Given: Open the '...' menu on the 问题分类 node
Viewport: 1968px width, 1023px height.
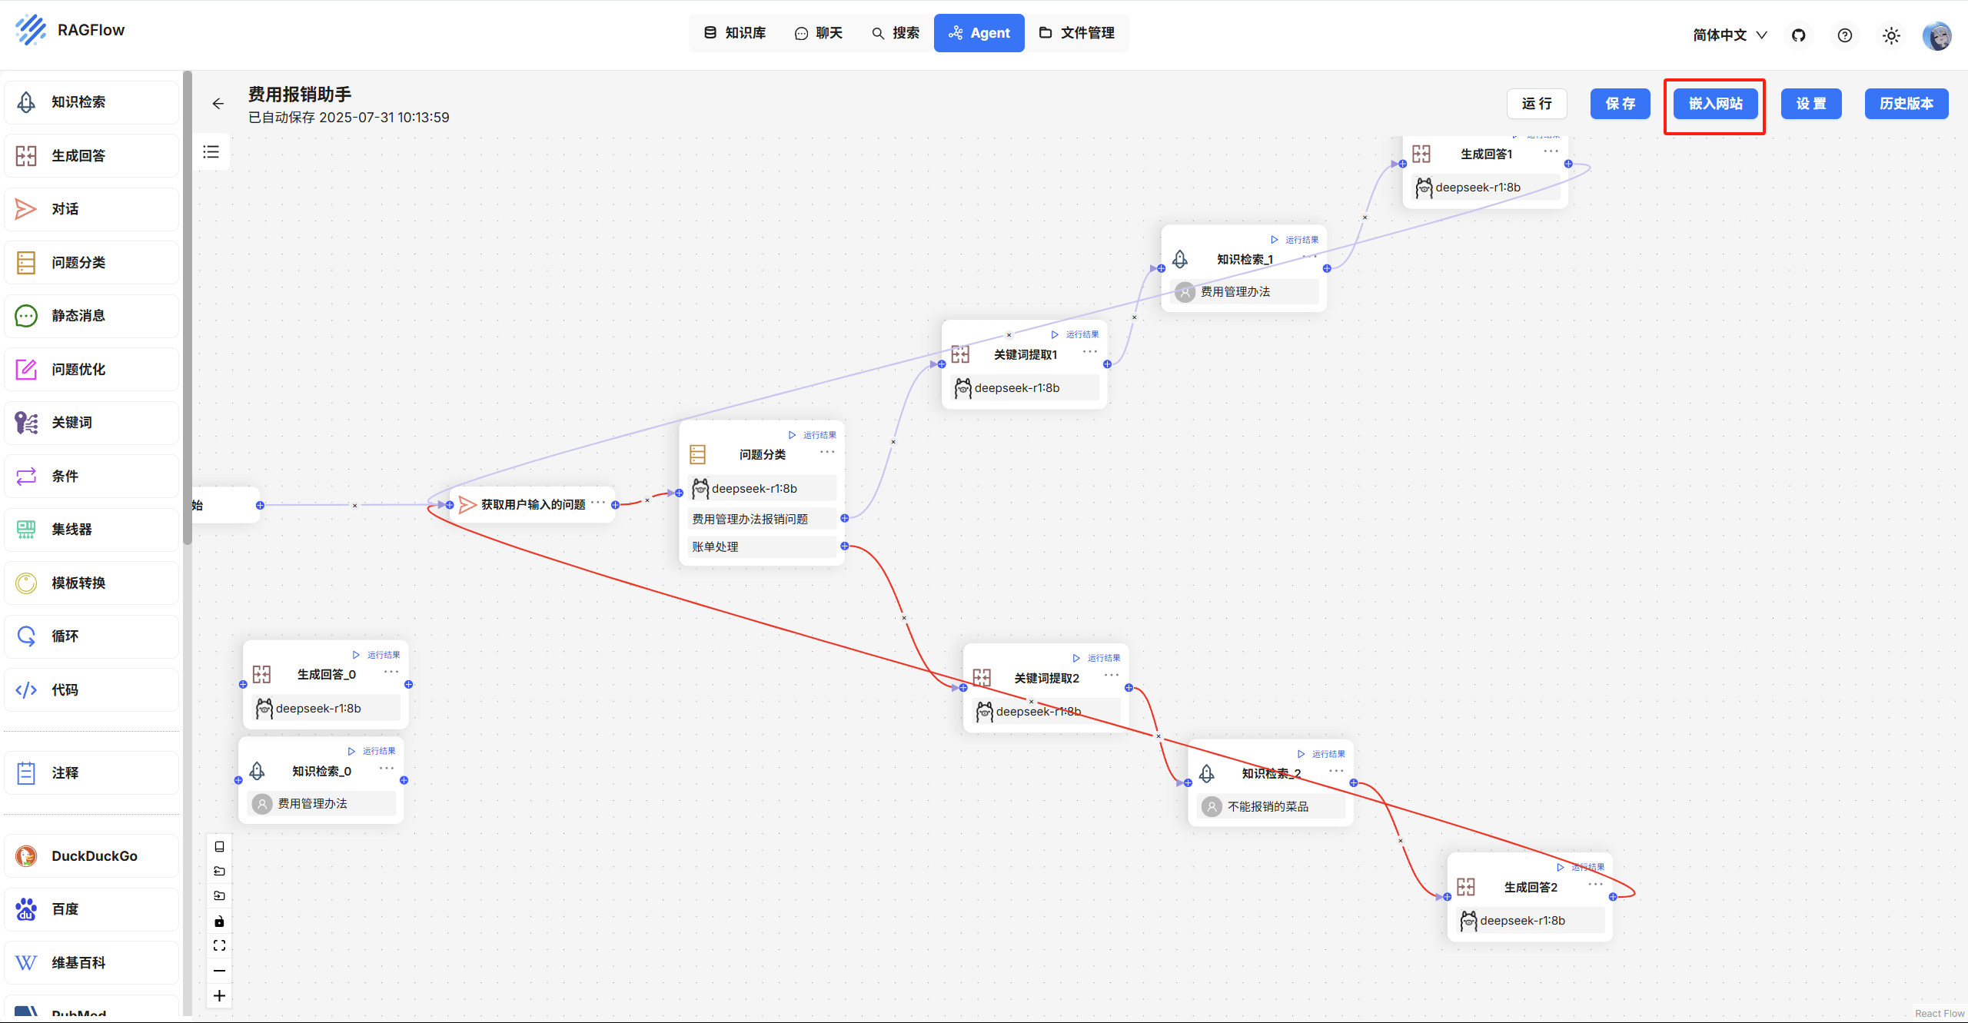Looking at the screenshot, I should (x=826, y=452).
